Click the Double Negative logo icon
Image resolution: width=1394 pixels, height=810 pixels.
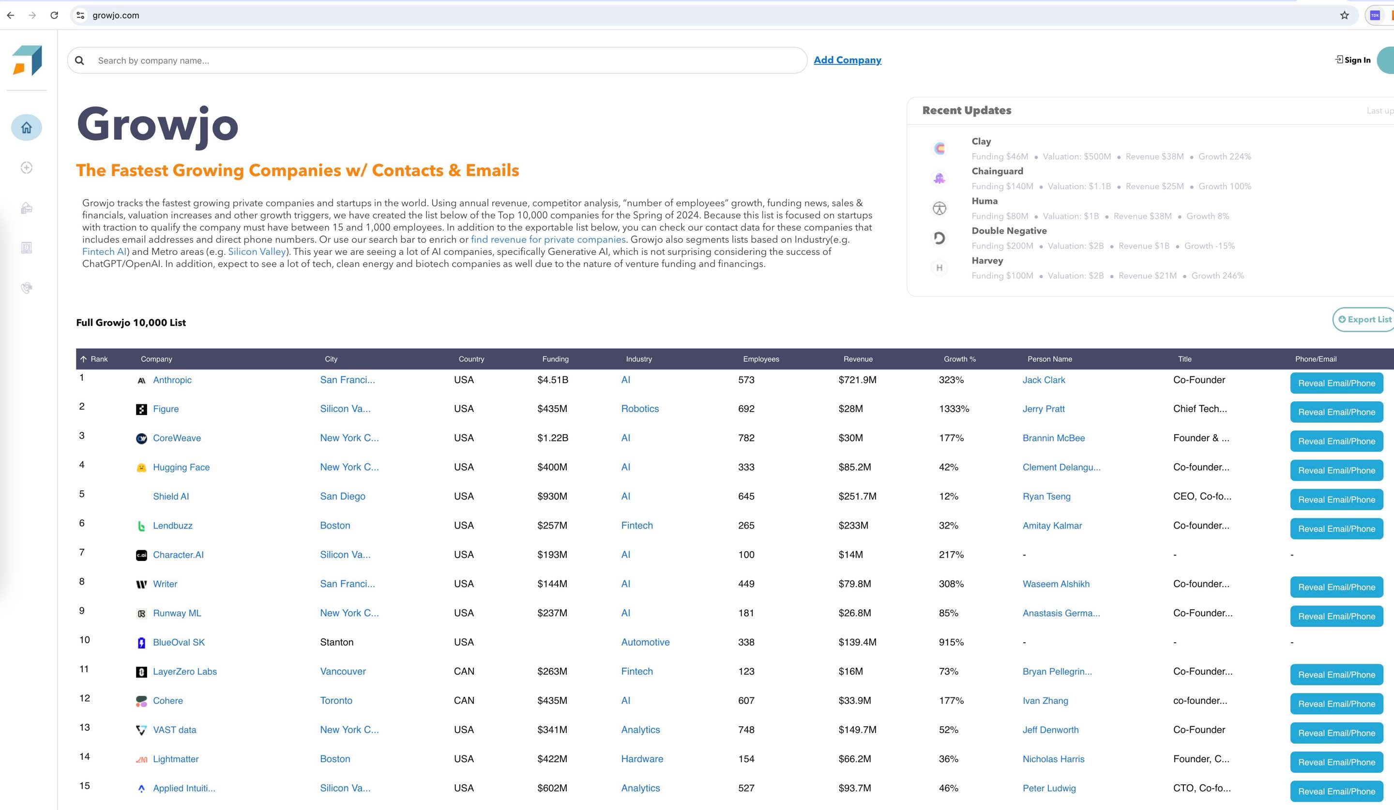[x=939, y=238]
